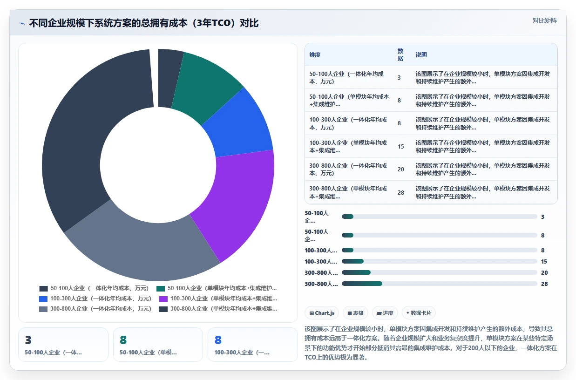The height and width of the screenshot is (380, 576).
Task: Select the Chart.js tag
Action: pos(322,313)
